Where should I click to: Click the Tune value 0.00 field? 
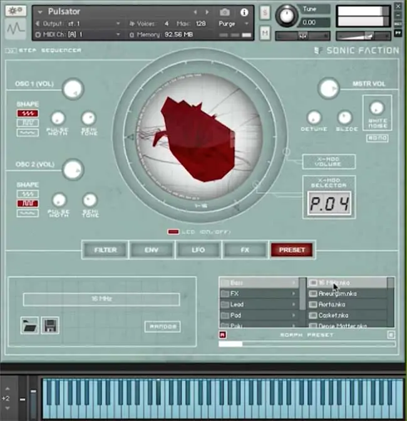coord(314,23)
